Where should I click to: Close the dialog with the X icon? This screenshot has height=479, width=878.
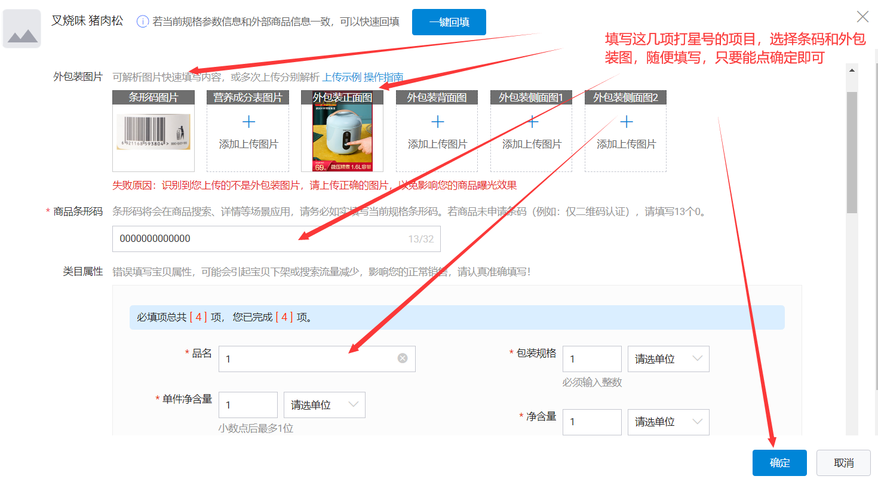(863, 17)
